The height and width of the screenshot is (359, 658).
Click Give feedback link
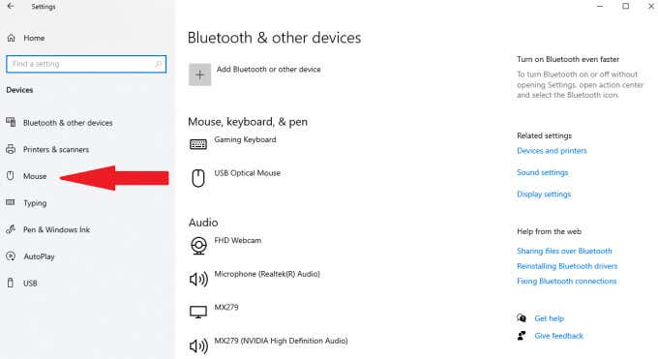(x=558, y=336)
